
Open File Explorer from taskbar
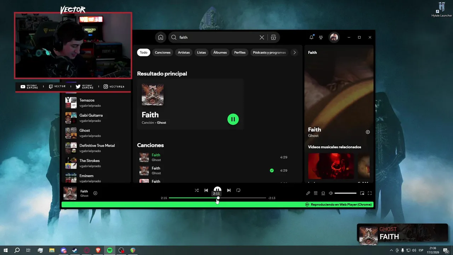(x=52, y=250)
